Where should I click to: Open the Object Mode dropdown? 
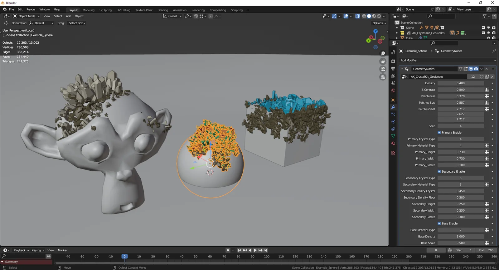(x=27, y=16)
